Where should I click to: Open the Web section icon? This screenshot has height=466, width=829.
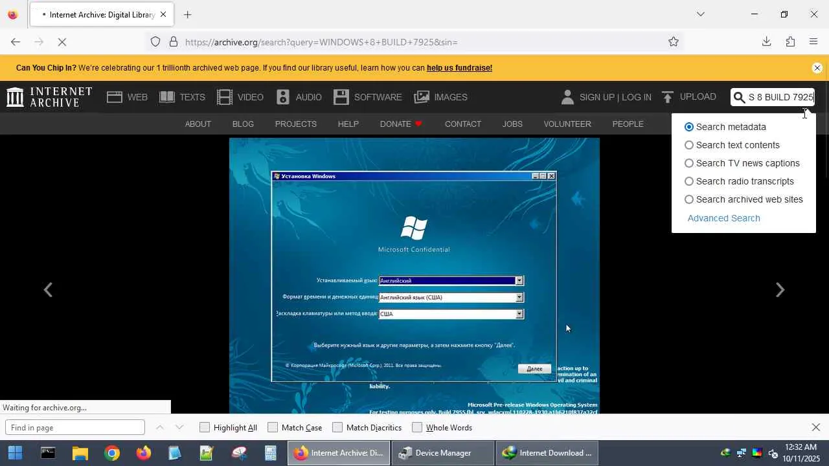(x=115, y=97)
